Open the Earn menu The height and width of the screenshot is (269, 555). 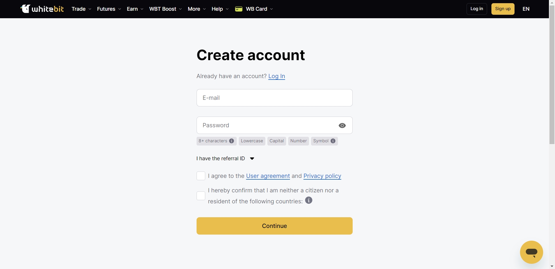pos(135,9)
